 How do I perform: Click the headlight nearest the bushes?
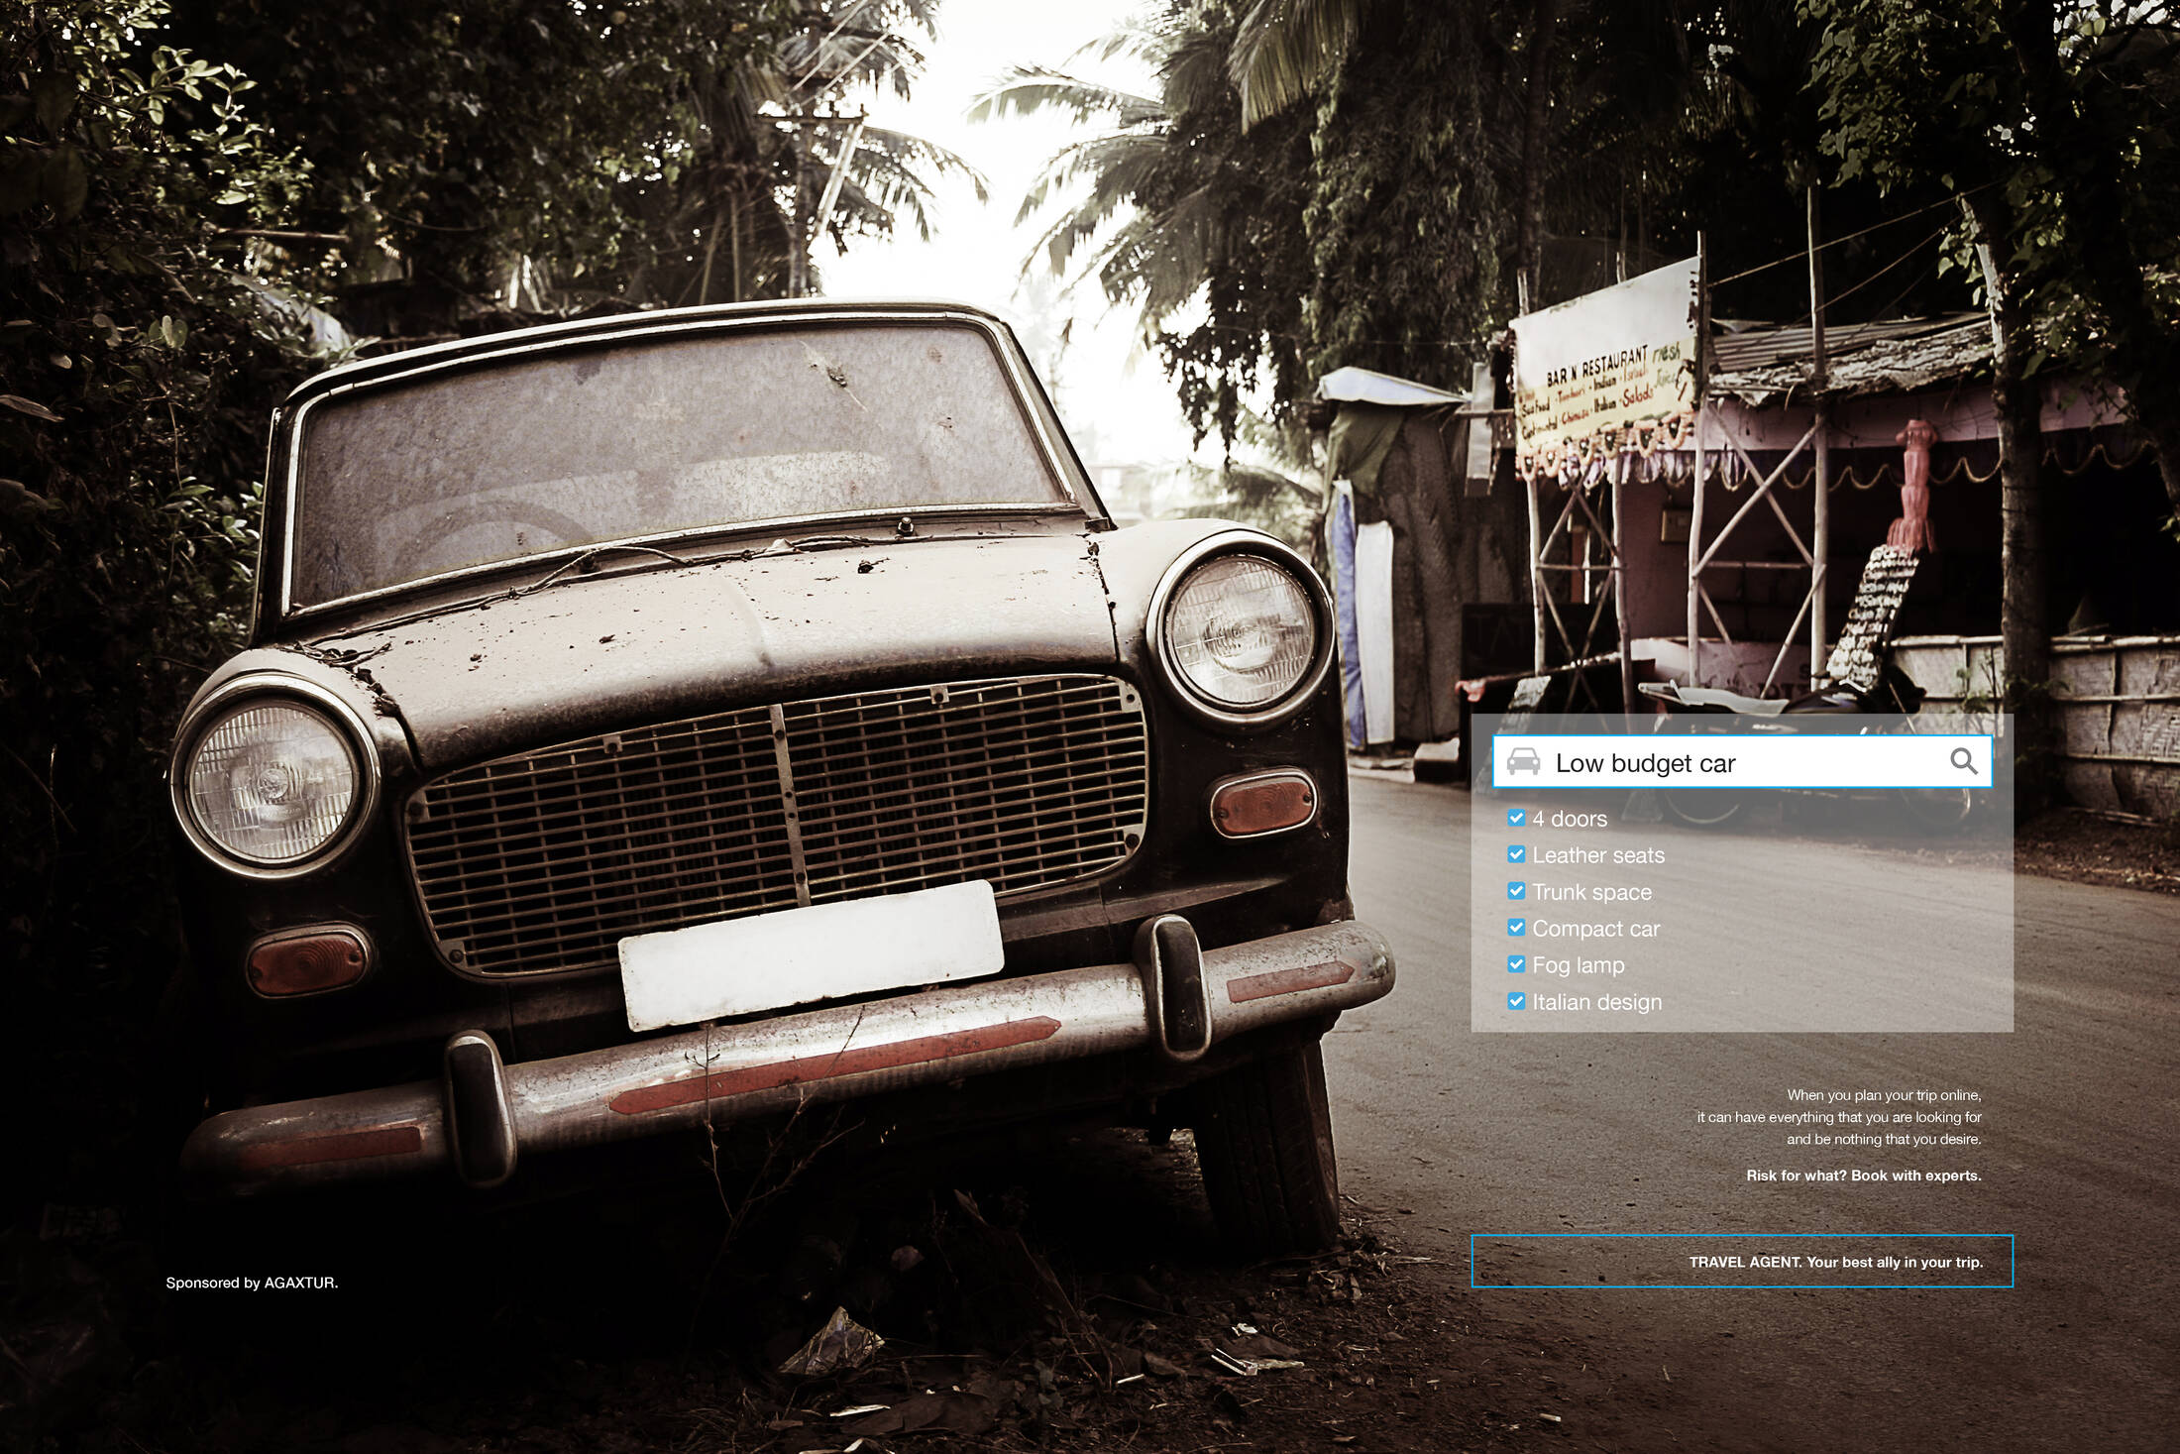click(x=272, y=781)
